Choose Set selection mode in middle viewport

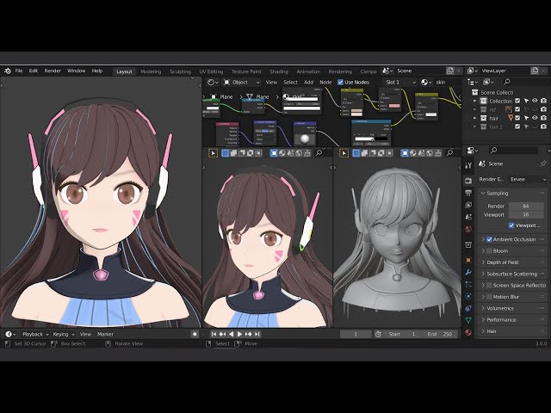click(225, 153)
